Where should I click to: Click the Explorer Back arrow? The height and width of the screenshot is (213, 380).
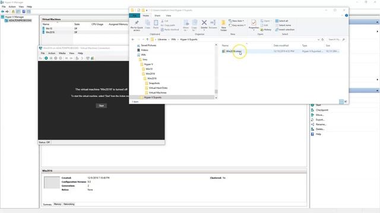(133, 40)
